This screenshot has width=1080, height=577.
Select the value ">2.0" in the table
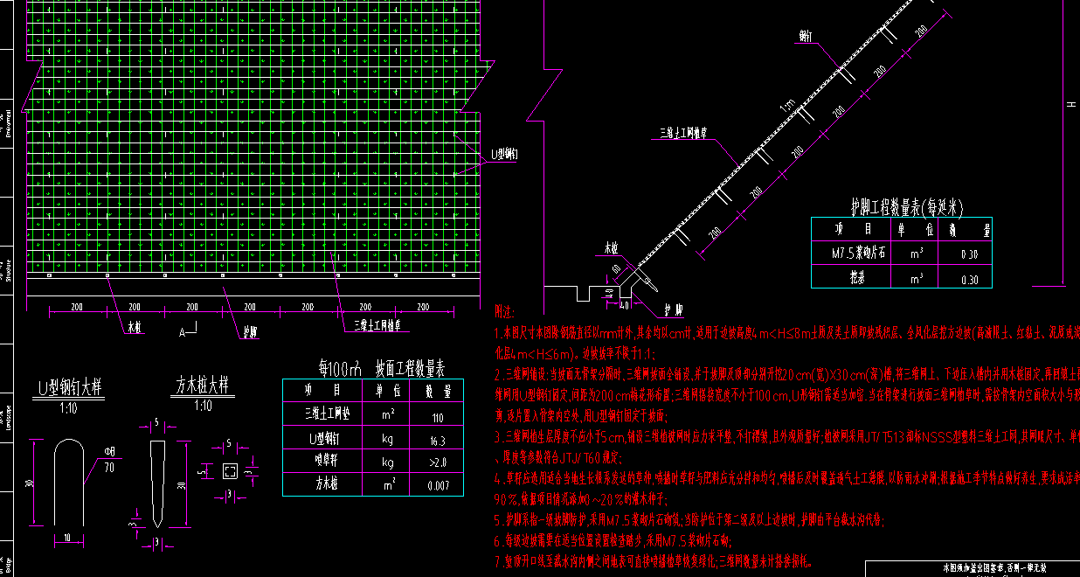pos(438,461)
